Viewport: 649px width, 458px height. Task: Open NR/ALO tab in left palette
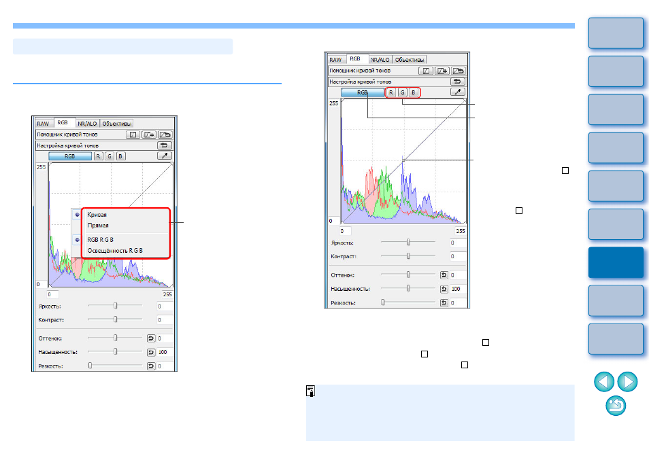87,124
